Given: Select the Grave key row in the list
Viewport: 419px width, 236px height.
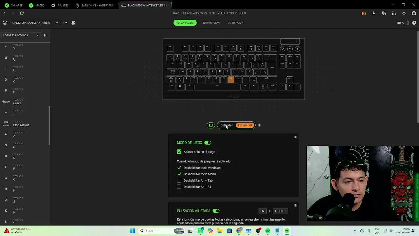Looking at the screenshot, I should tap(25, 101).
